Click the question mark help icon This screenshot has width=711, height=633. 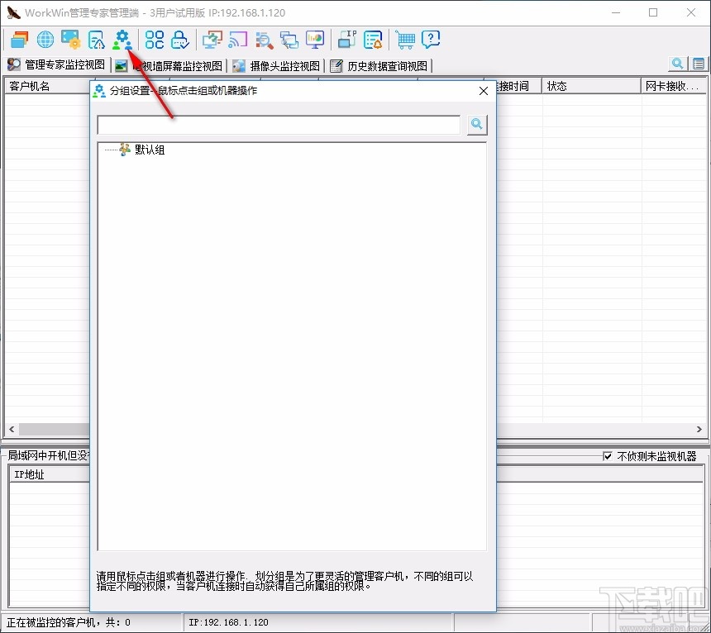pos(431,39)
